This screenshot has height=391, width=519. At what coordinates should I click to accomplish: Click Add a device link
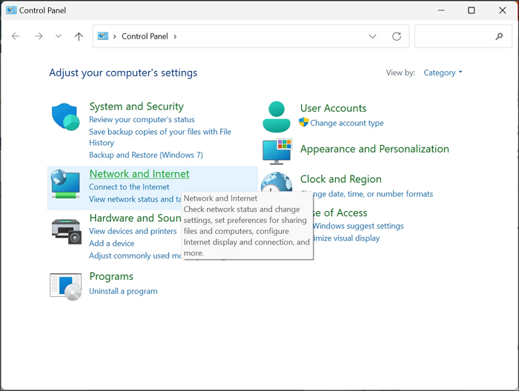click(x=111, y=243)
